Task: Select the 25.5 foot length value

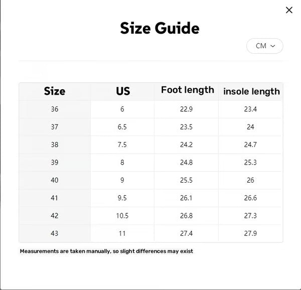Action: coord(186,180)
